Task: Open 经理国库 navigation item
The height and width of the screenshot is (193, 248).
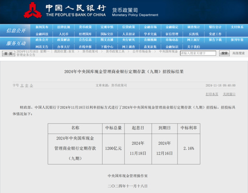Action: pos(85,34)
